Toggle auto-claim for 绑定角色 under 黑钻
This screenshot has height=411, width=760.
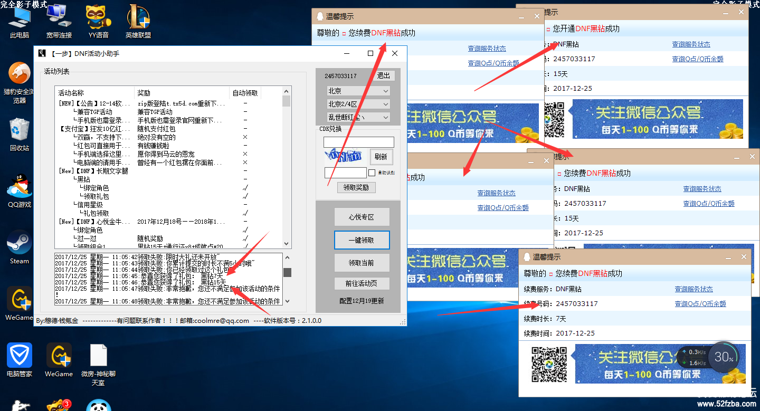click(x=245, y=188)
